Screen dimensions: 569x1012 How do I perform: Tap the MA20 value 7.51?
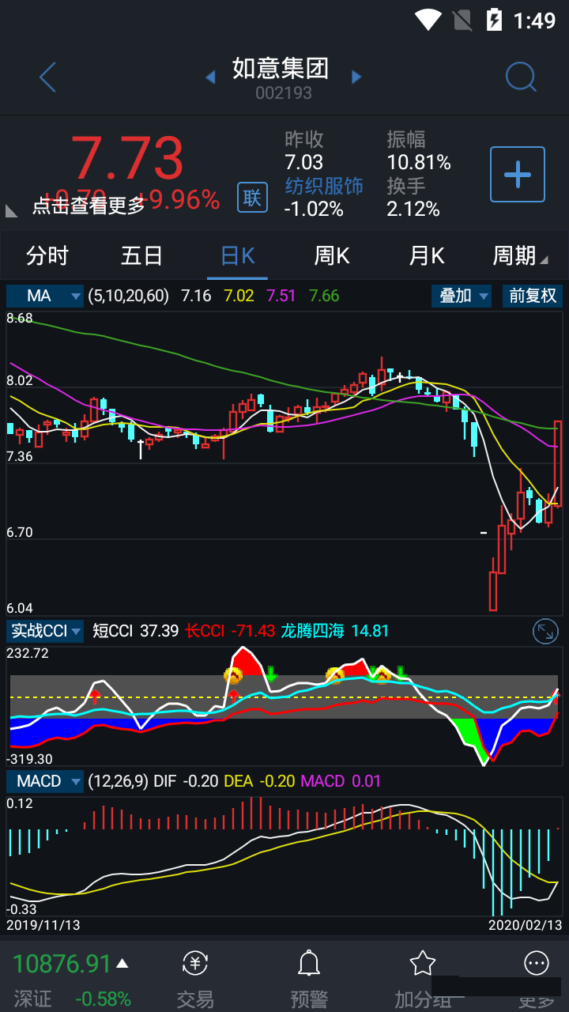pyautogui.click(x=281, y=296)
